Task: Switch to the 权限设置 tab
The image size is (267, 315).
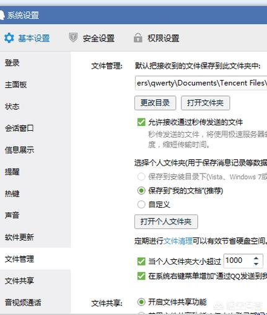Action: (x=164, y=38)
